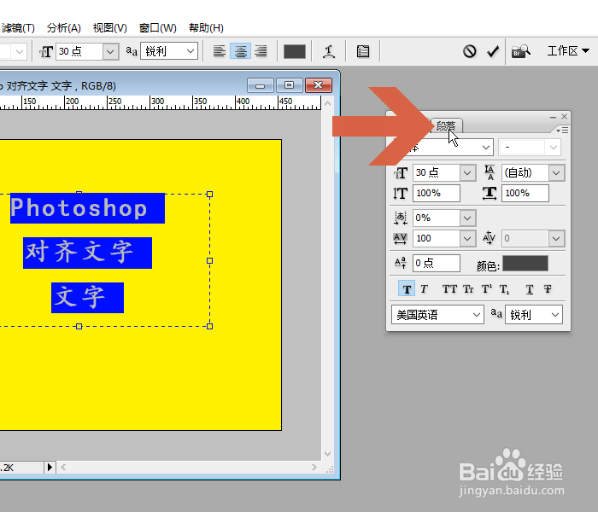Click center align text icon in options bar

pyautogui.click(x=240, y=51)
